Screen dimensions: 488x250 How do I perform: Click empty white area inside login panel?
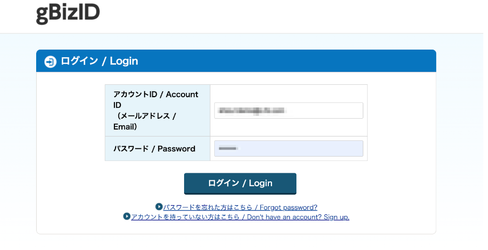pos(70,162)
